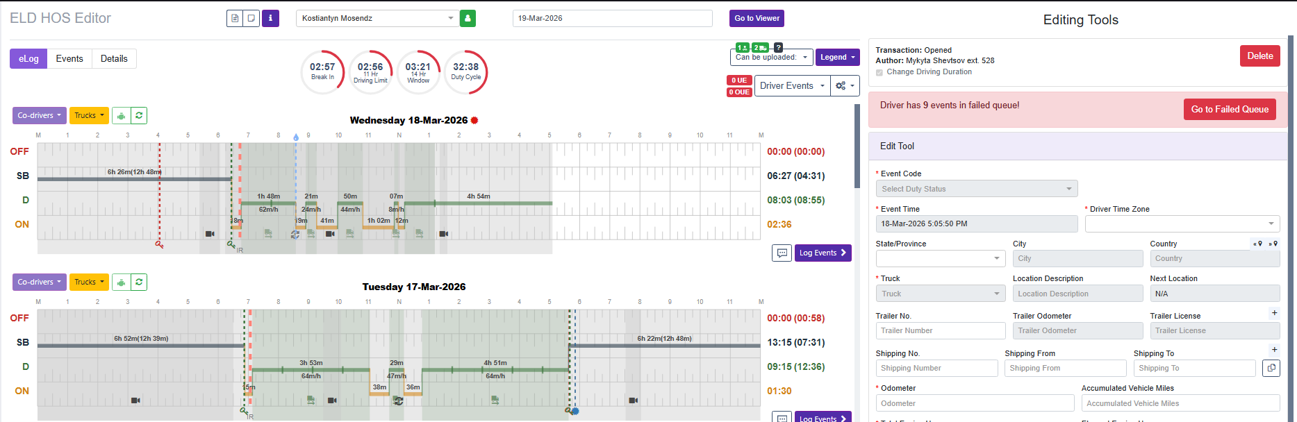Viewport: 1297px width, 422px height.
Task: Switch to the Details tab
Action: coord(114,58)
